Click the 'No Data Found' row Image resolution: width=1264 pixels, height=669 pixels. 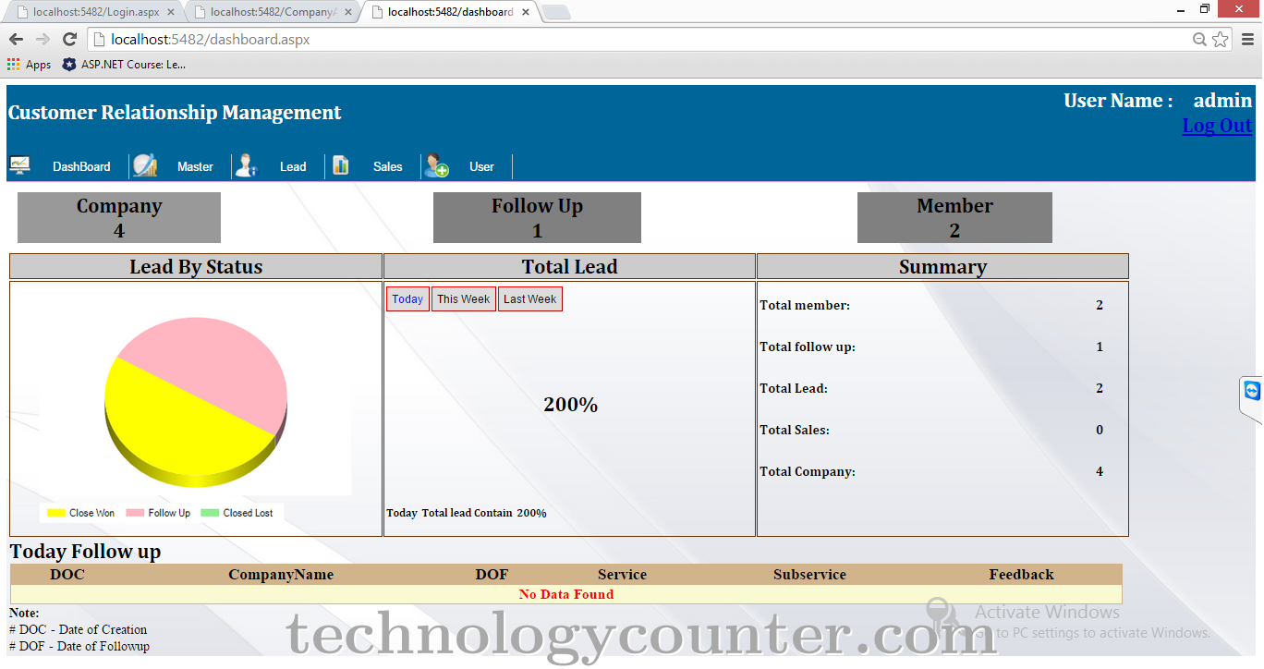[566, 594]
